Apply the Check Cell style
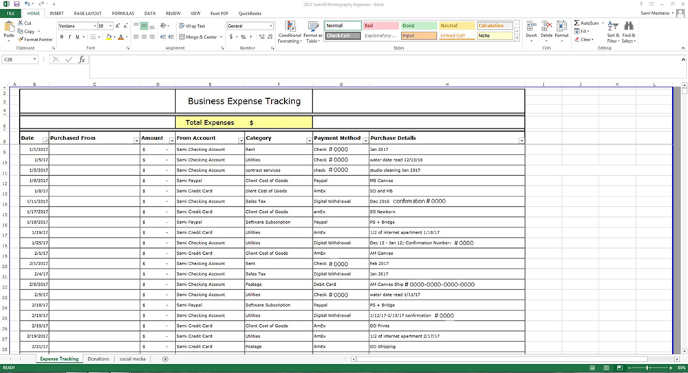This screenshot has width=688, height=373. pos(343,36)
